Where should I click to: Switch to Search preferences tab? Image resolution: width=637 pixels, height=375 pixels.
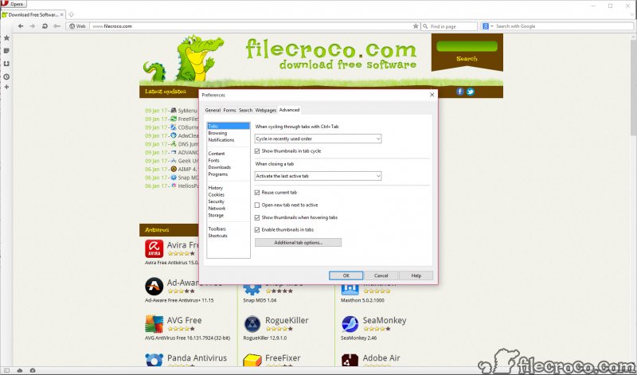point(245,110)
